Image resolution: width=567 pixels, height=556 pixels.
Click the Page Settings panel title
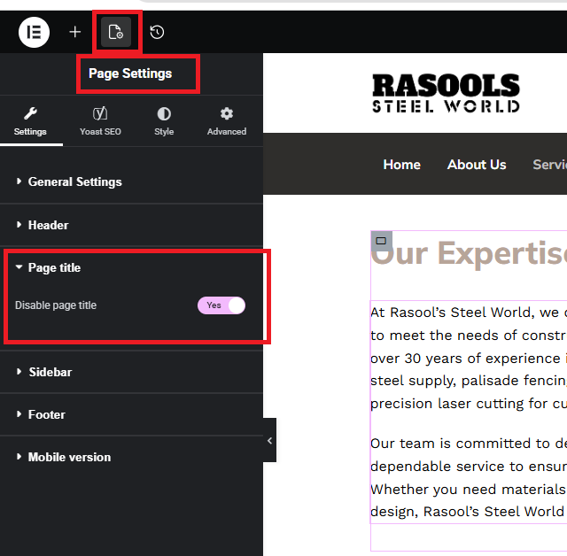coord(130,73)
